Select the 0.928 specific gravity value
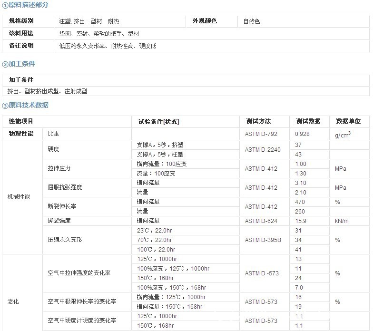The height and width of the screenshot is (331, 373). 302,134
